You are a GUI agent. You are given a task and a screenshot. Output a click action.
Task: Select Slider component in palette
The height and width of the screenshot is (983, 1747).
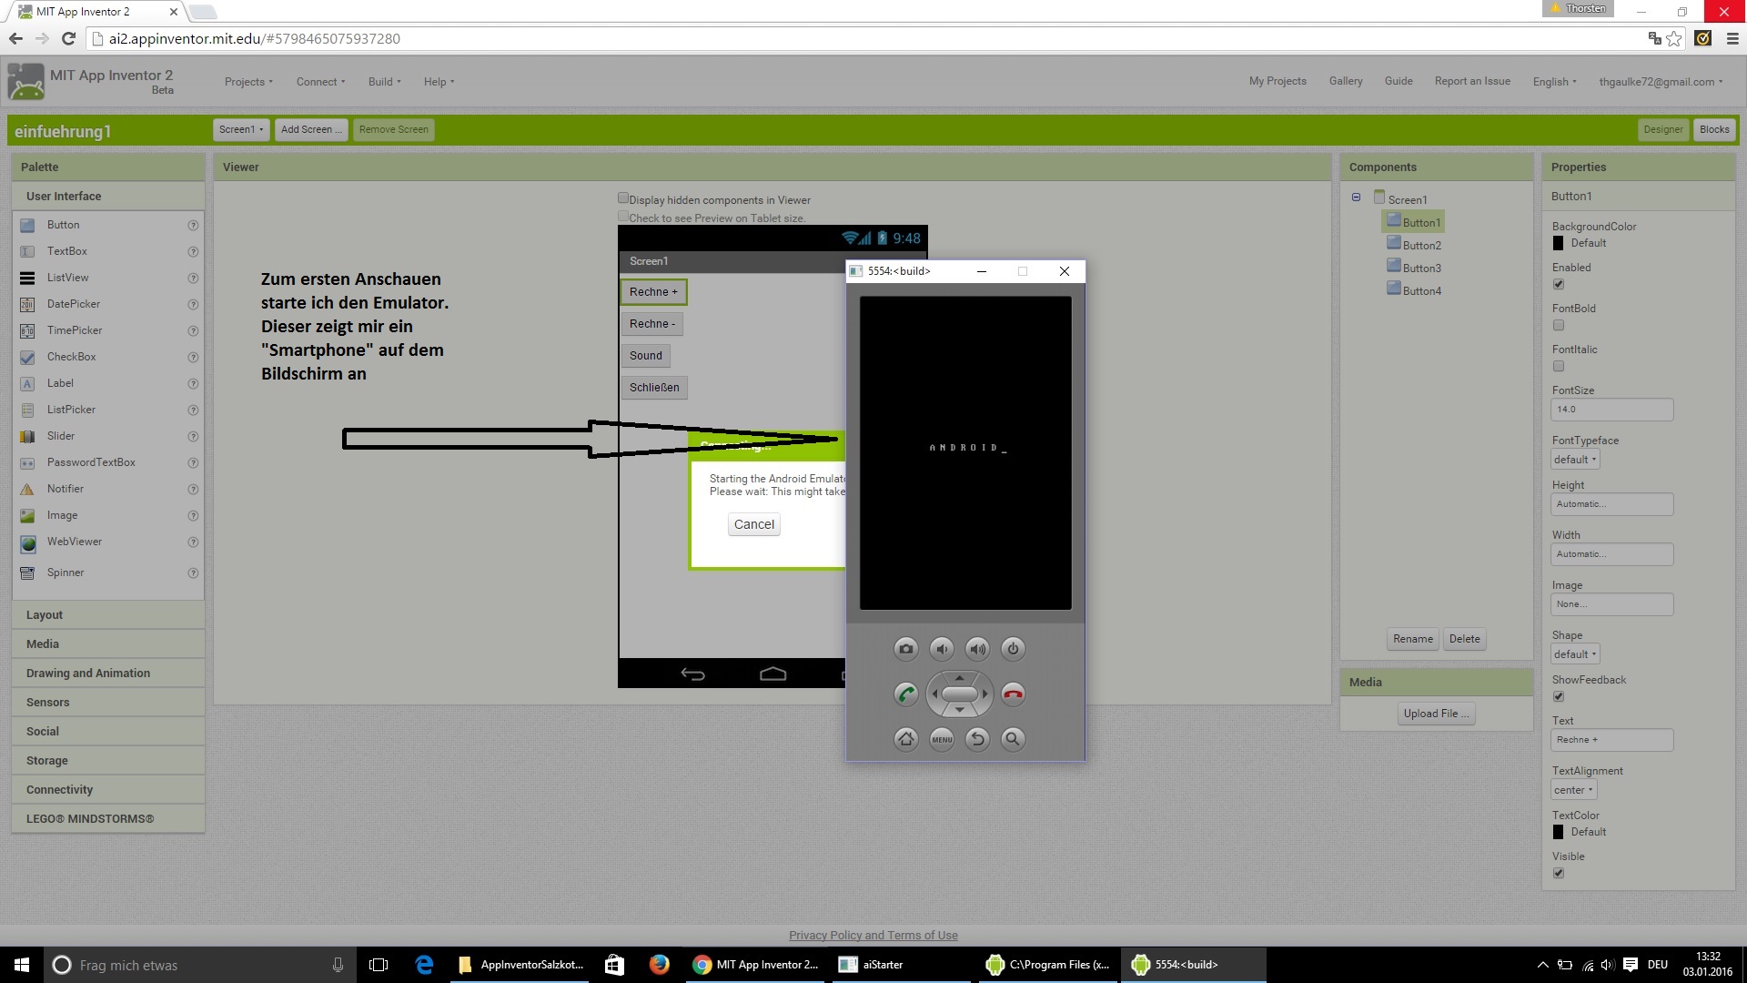(x=61, y=436)
